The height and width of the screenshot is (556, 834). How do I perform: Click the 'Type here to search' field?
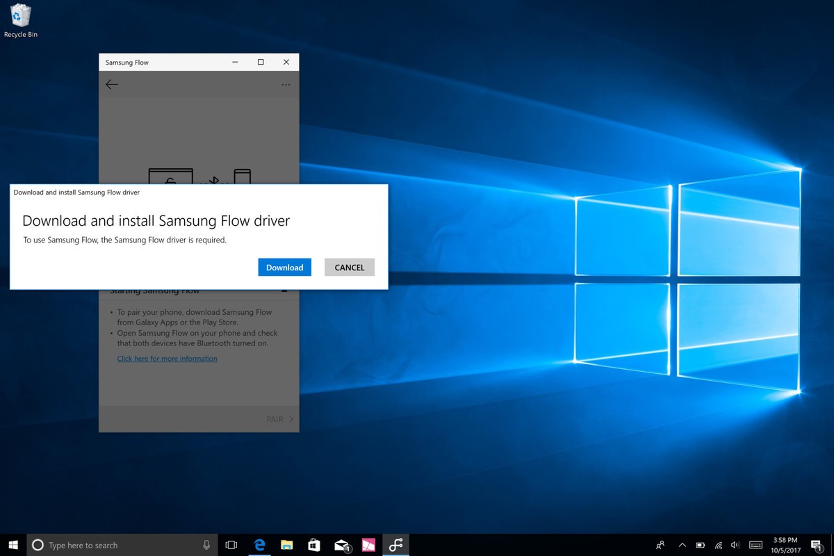(111, 544)
